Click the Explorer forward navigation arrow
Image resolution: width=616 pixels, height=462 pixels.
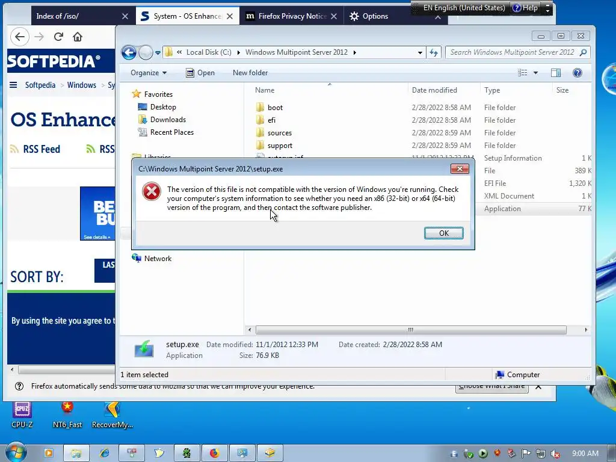click(x=146, y=52)
